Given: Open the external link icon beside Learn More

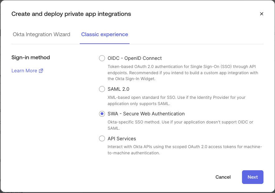Looking at the screenshot, I should (41, 70).
